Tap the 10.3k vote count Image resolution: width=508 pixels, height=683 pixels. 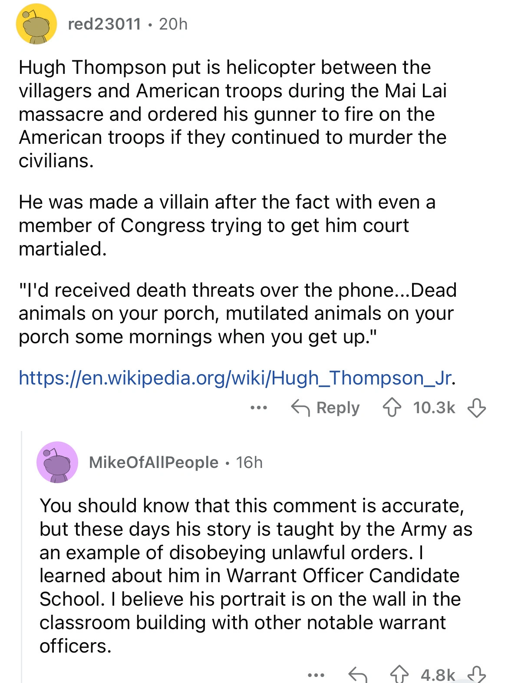coord(434,408)
